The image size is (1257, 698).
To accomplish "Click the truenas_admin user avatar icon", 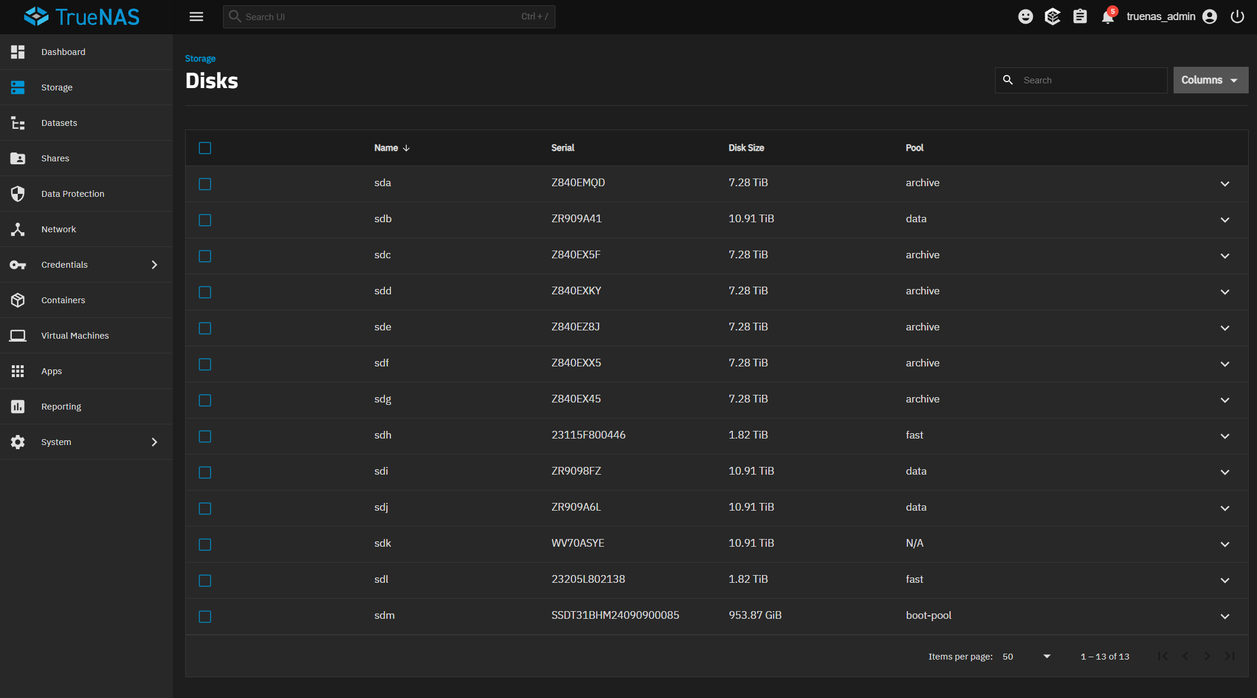I will (1210, 17).
